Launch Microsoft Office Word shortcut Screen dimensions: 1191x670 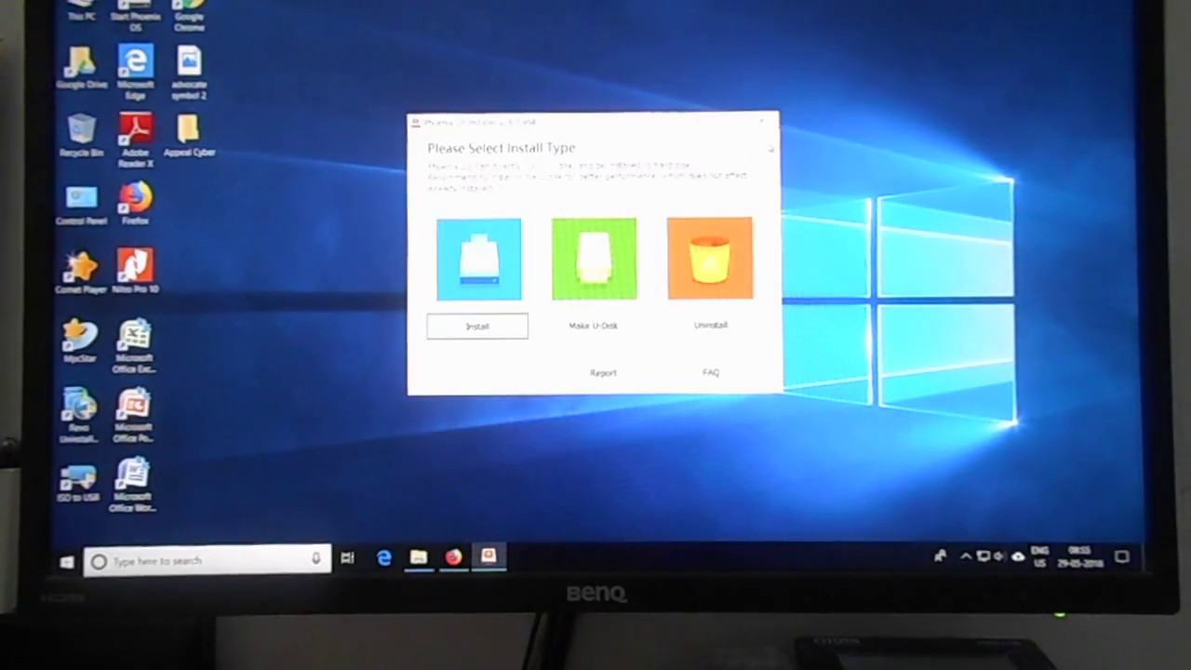point(132,485)
